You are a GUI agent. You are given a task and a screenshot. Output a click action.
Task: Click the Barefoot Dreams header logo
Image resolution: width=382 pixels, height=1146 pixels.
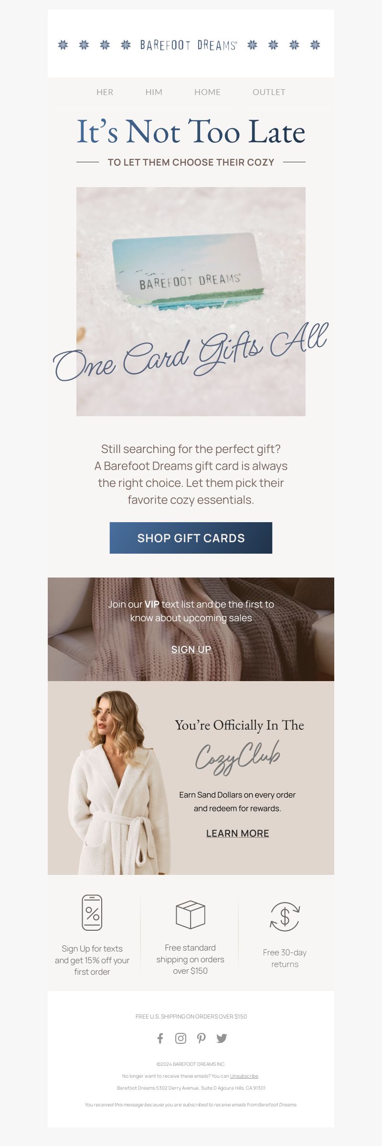(189, 45)
